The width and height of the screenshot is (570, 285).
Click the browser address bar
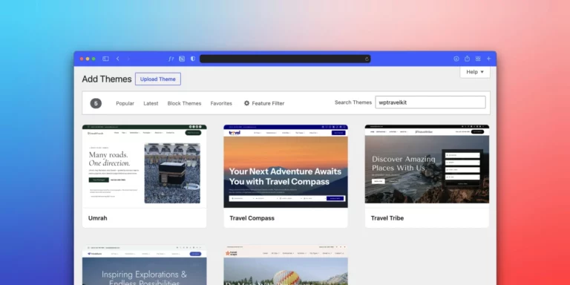pyautogui.click(x=285, y=59)
